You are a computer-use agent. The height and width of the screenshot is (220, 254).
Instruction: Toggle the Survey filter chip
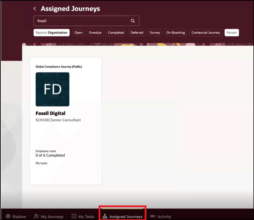click(155, 33)
